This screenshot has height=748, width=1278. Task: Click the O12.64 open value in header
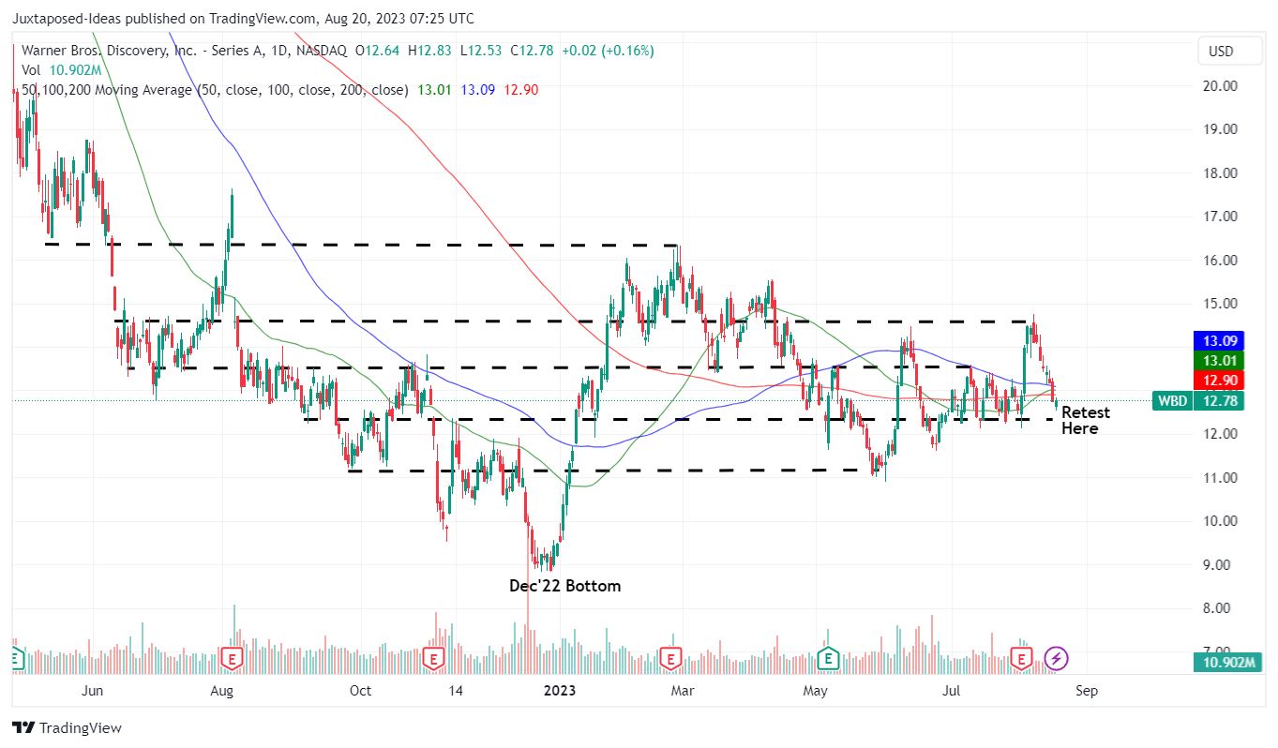(379, 51)
